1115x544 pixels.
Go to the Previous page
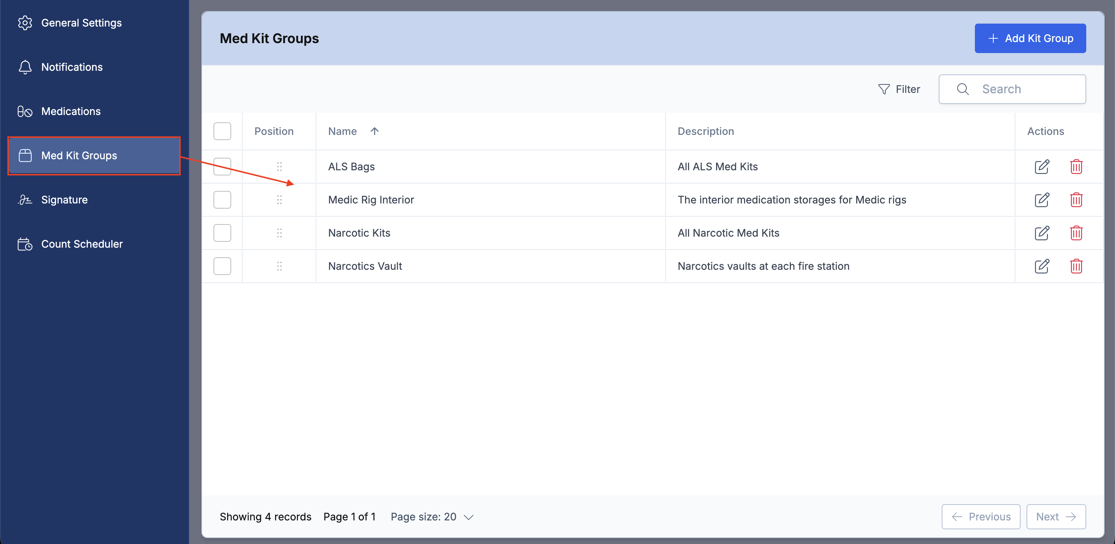(981, 517)
